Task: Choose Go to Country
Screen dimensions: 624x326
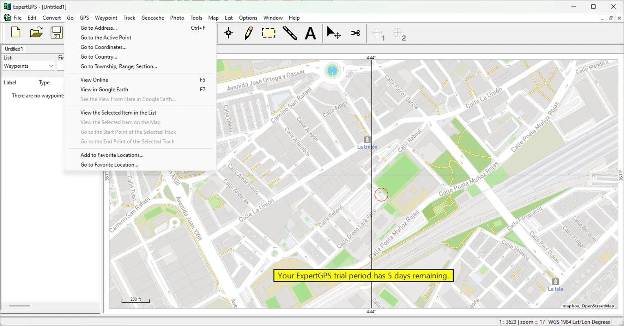Action: pos(140,57)
